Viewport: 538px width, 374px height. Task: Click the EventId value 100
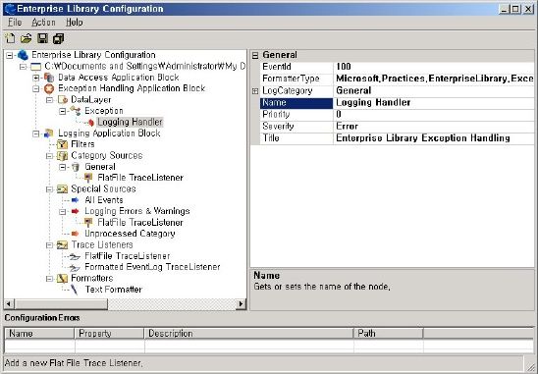[x=433, y=67]
